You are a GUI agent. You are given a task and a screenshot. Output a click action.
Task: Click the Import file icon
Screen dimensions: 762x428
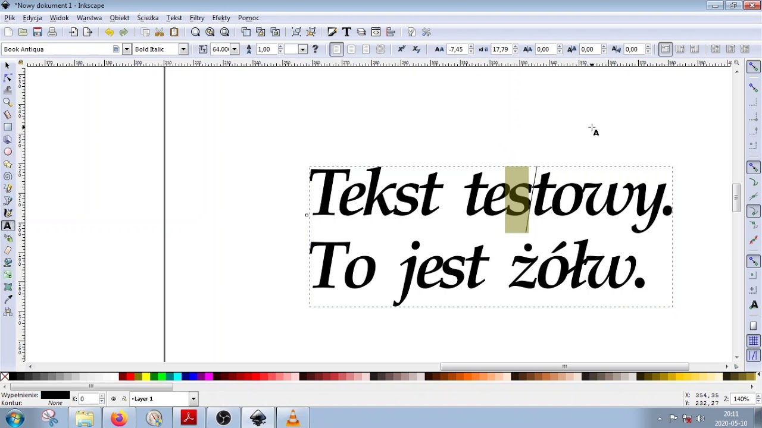73,32
